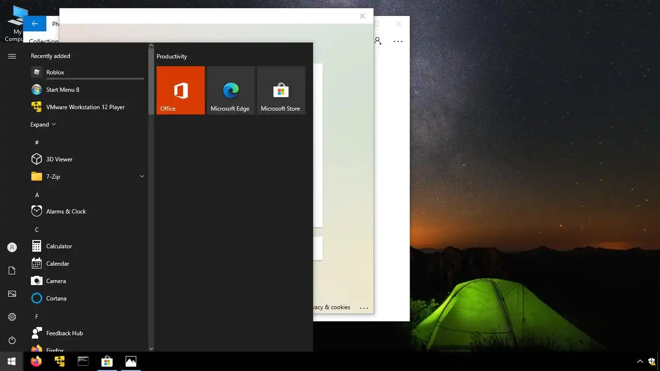Open Firefox from the taskbar

[36, 361]
